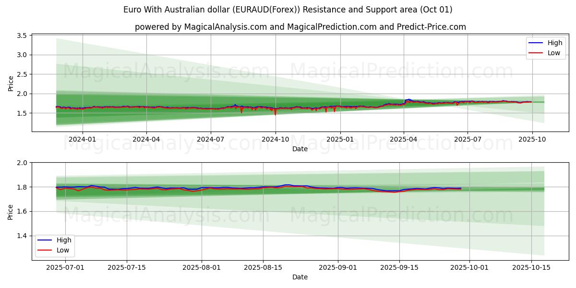Click the EURAUD chart main title
The image size is (576, 288).
[x=288, y=10]
